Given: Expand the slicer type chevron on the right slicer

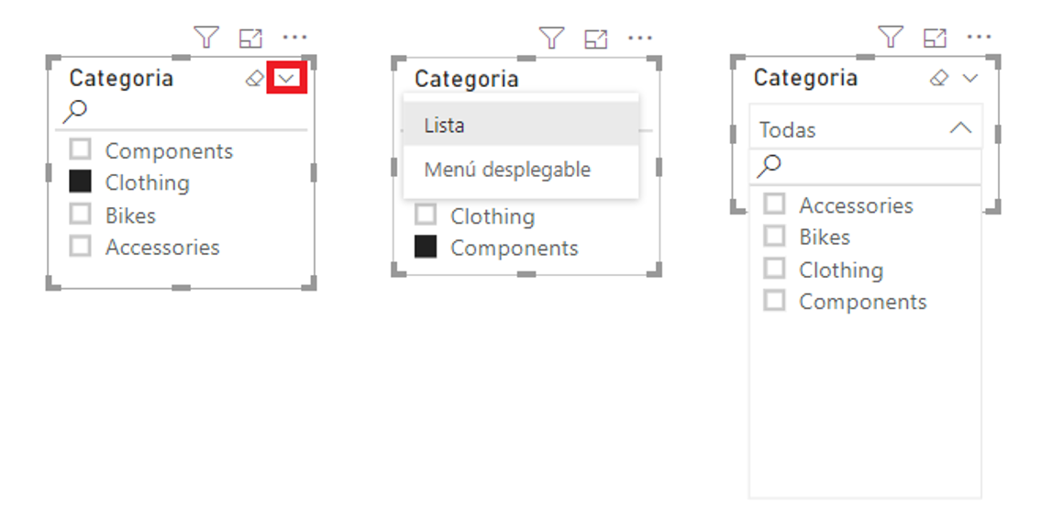Looking at the screenshot, I should (x=970, y=79).
